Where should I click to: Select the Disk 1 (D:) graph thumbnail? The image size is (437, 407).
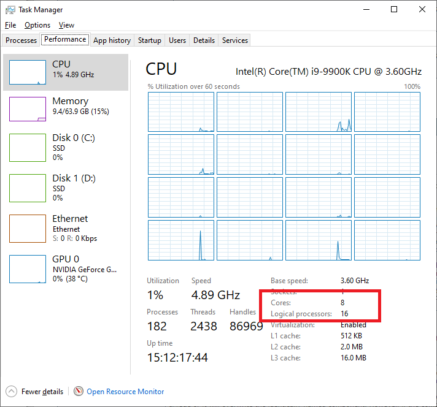(28, 188)
